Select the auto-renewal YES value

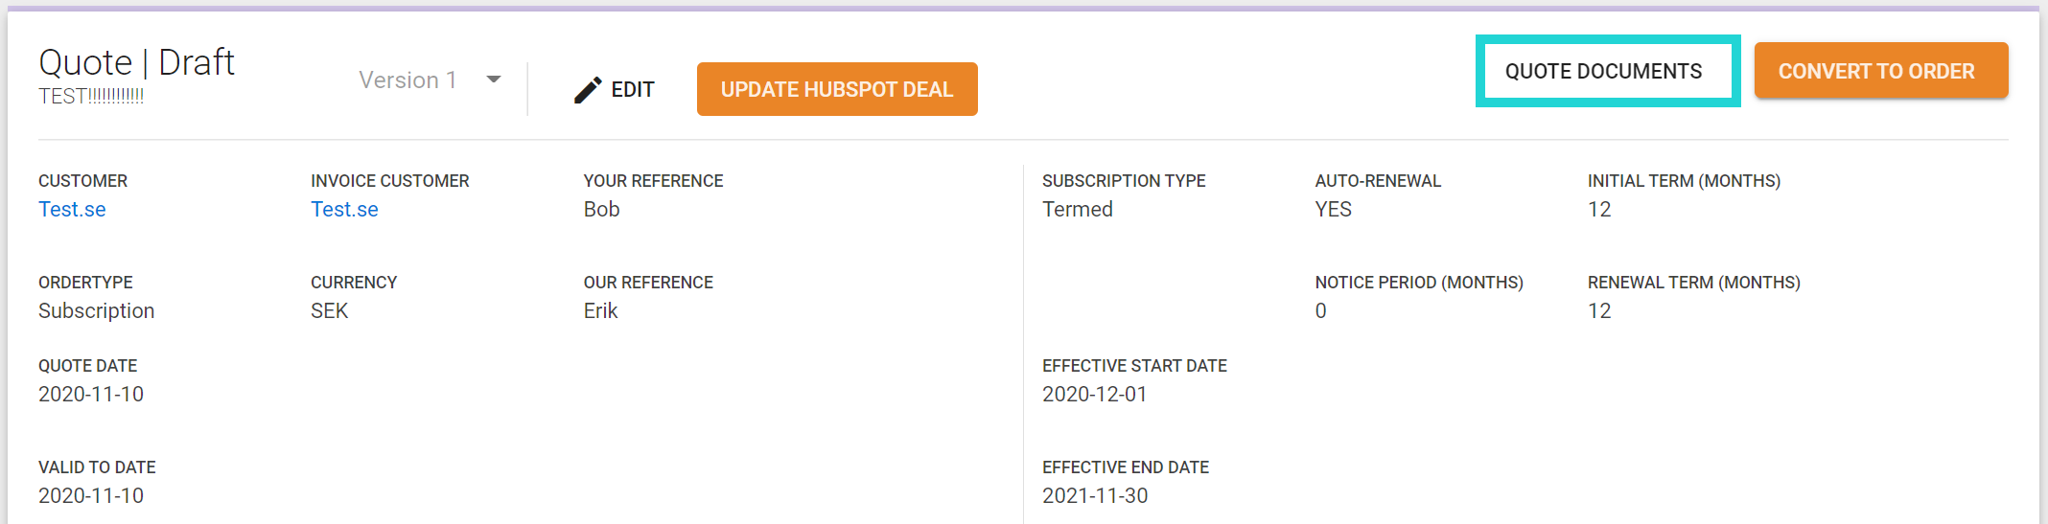1333,209
